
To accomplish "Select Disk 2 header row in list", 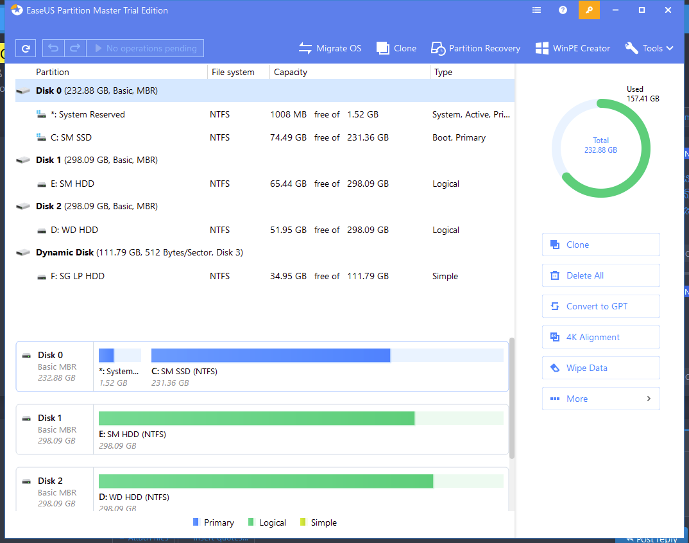I will 265,206.
